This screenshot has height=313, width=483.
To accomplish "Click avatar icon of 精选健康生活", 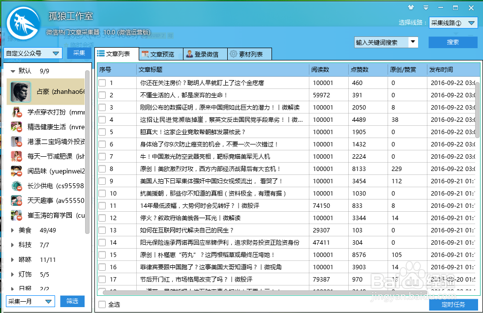I will (16, 127).
